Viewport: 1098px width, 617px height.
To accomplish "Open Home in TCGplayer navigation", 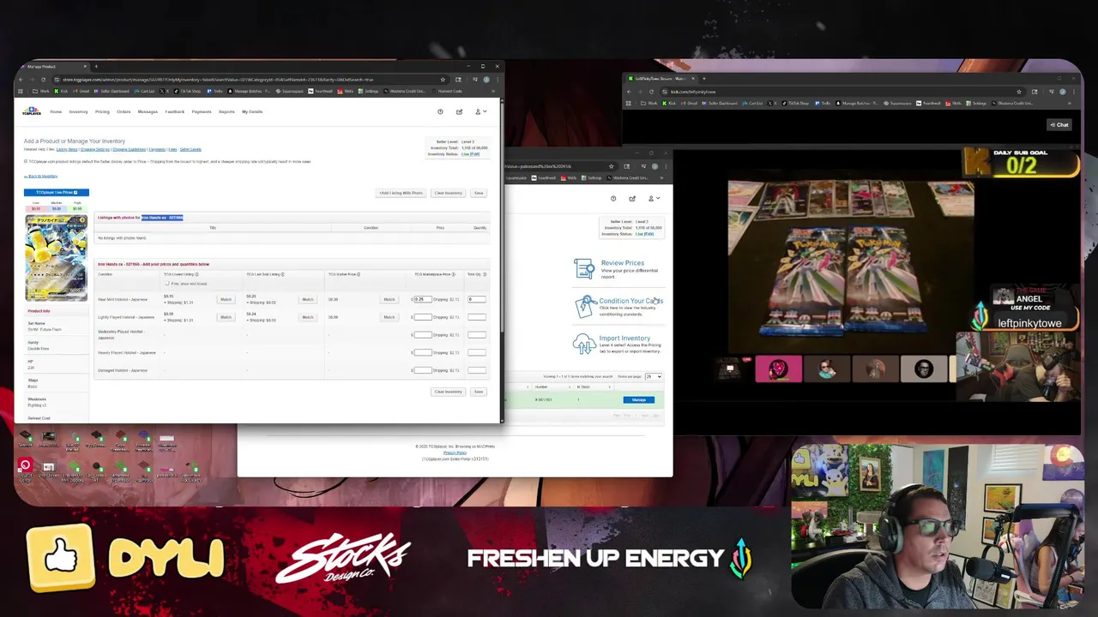I will pos(56,111).
